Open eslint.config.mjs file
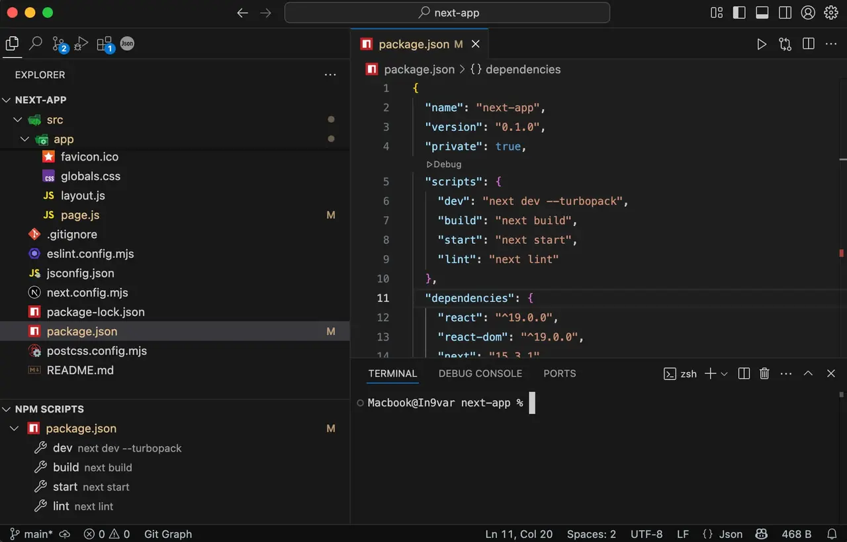Viewport: 847px width, 542px height. coord(175,254)
